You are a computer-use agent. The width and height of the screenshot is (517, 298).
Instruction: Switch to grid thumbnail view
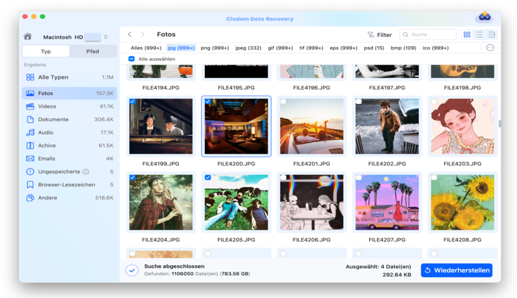(467, 35)
